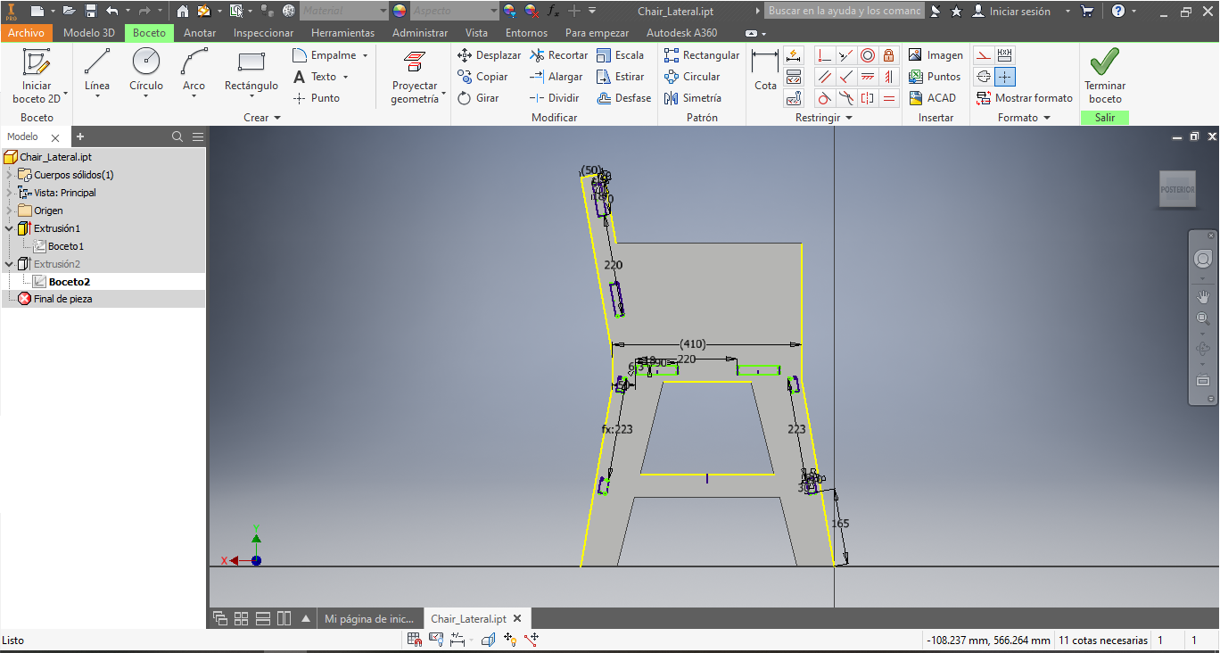Image resolution: width=1220 pixels, height=653 pixels.
Task: Switch to the Anotar tab
Action: pos(200,33)
